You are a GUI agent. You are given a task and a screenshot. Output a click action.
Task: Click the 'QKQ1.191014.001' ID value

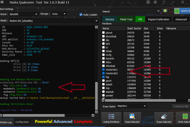(37, 27)
